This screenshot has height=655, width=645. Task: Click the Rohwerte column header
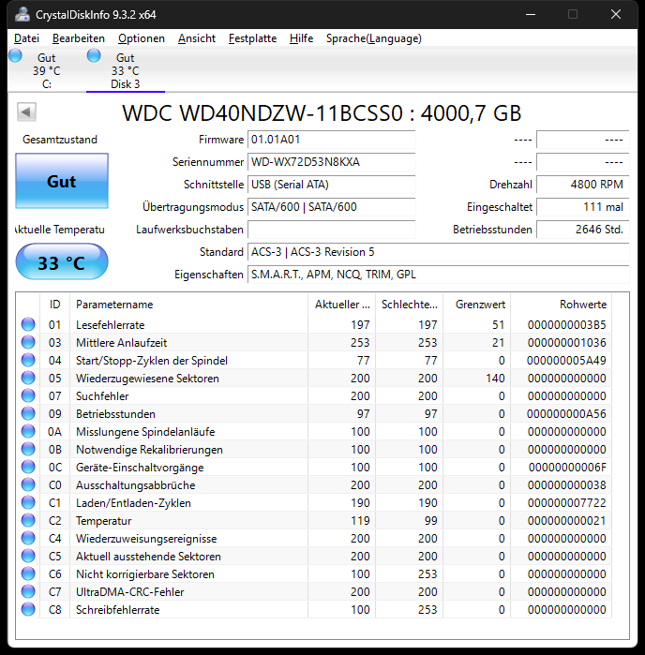coord(561,305)
